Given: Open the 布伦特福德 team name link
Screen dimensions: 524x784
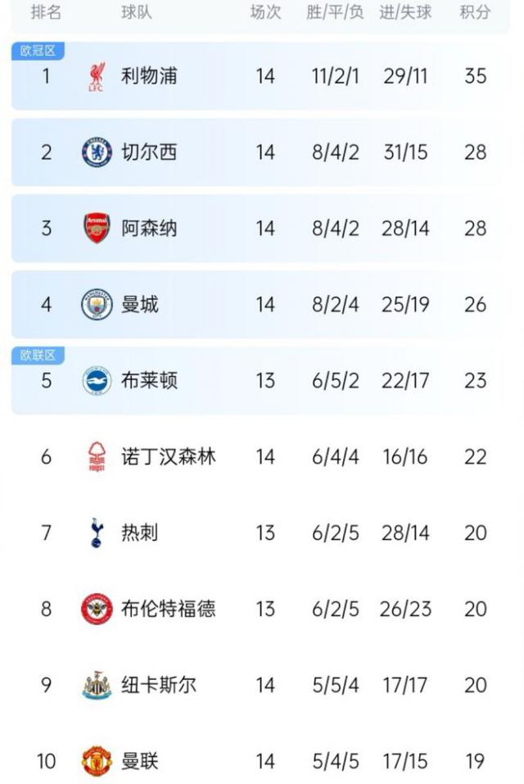Looking at the screenshot, I should click(x=169, y=610).
